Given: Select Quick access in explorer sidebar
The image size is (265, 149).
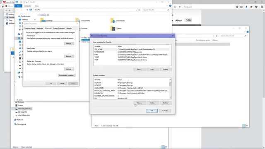Looking at the screenshot, I should [x=25, y=16].
